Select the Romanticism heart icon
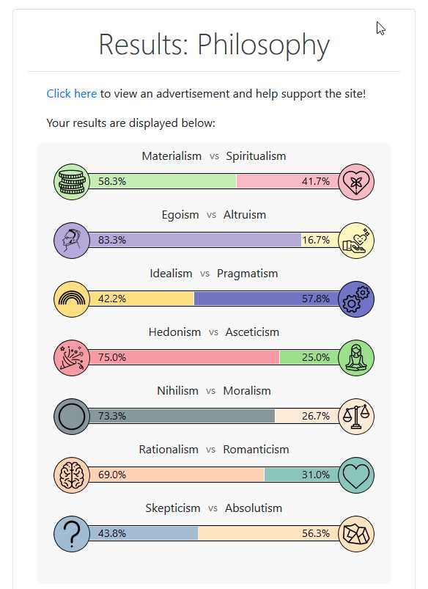This screenshot has height=589, width=428. (356, 475)
